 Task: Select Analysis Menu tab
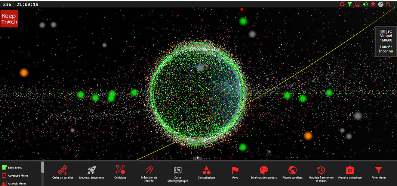click(15, 183)
